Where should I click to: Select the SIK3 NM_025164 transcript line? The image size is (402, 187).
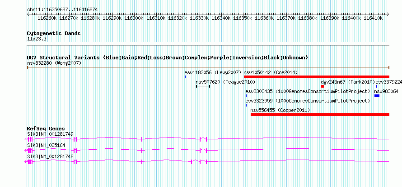click(x=207, y=150)
